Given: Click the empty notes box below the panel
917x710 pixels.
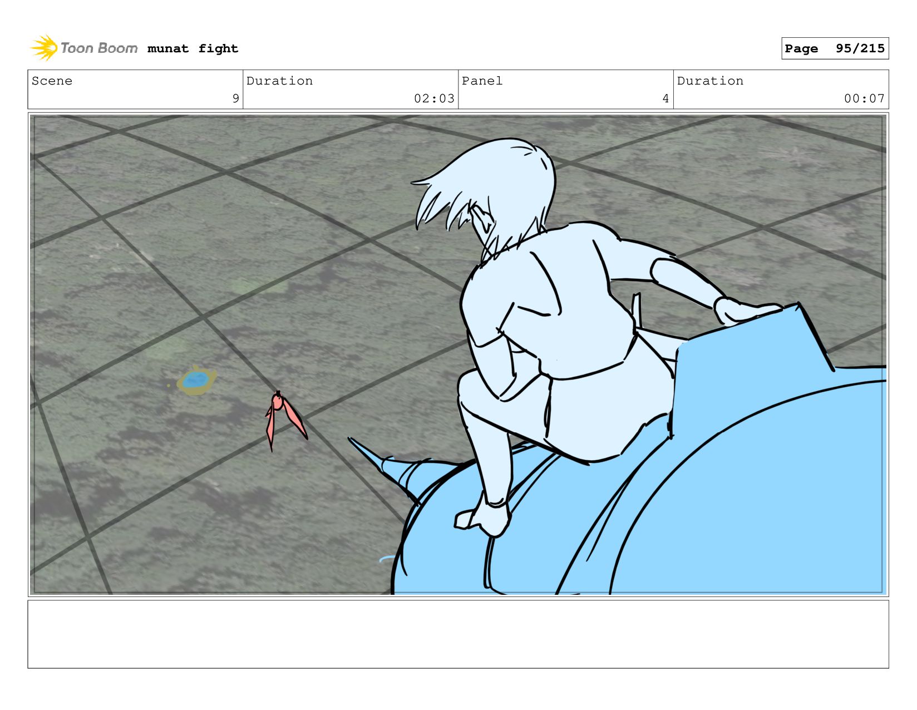Looking at the screenshot, I should pyautogui.click(x=458, y=634).
